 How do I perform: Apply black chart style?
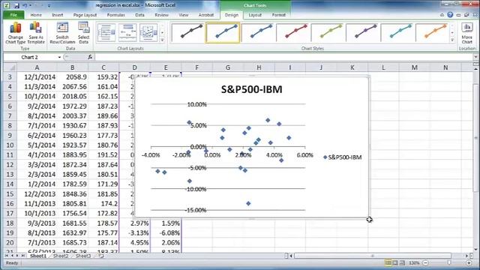coord(187,32)
